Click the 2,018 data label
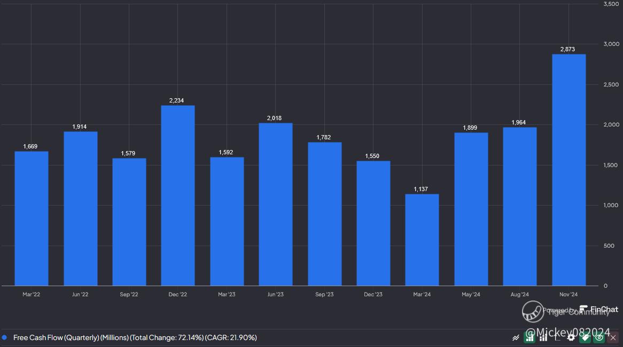 (x=274, y=118)
